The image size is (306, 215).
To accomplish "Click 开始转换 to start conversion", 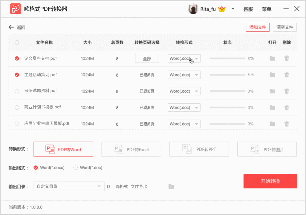I will [270, 181].
